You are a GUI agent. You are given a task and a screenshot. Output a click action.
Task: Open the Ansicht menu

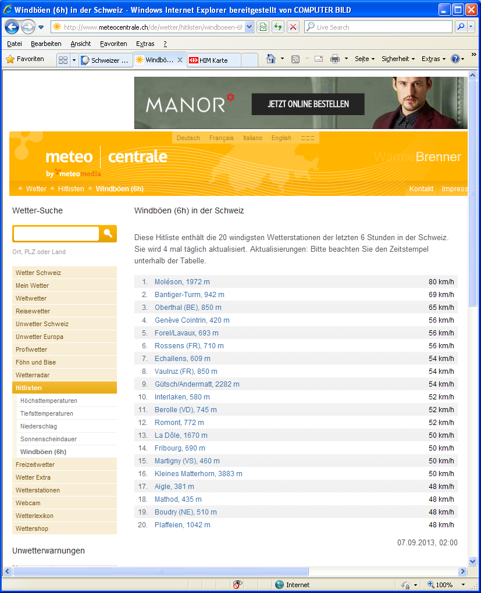[x=81, y=44]
